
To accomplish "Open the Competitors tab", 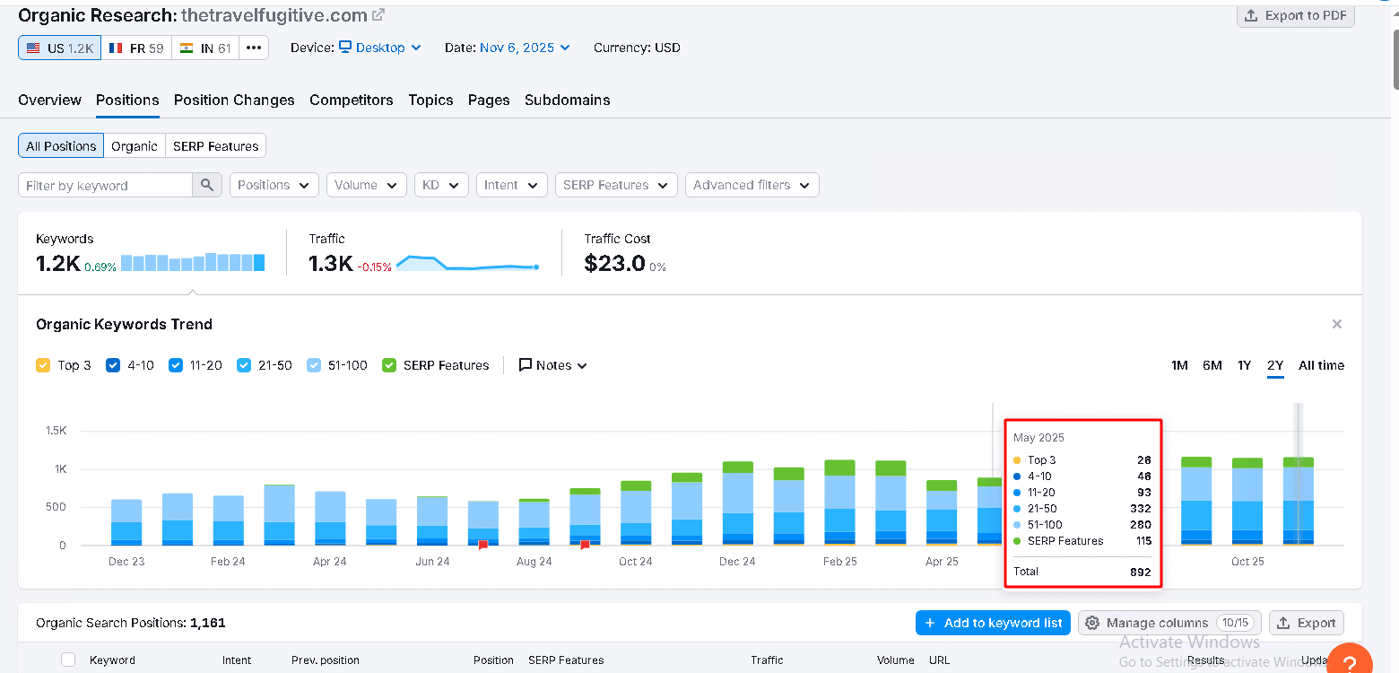I will click(352, 100).
